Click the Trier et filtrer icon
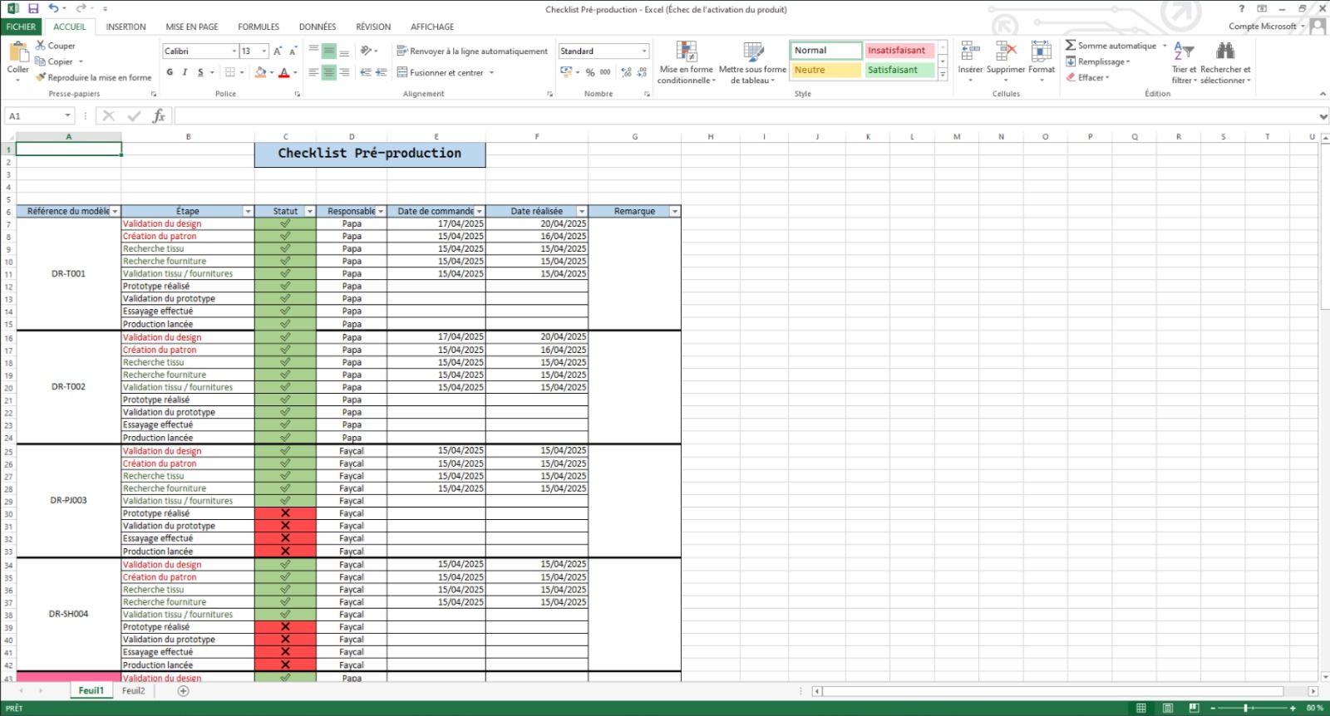Image resolution: width=1330 pixels, height=716 pixels. click(1184, 52)
